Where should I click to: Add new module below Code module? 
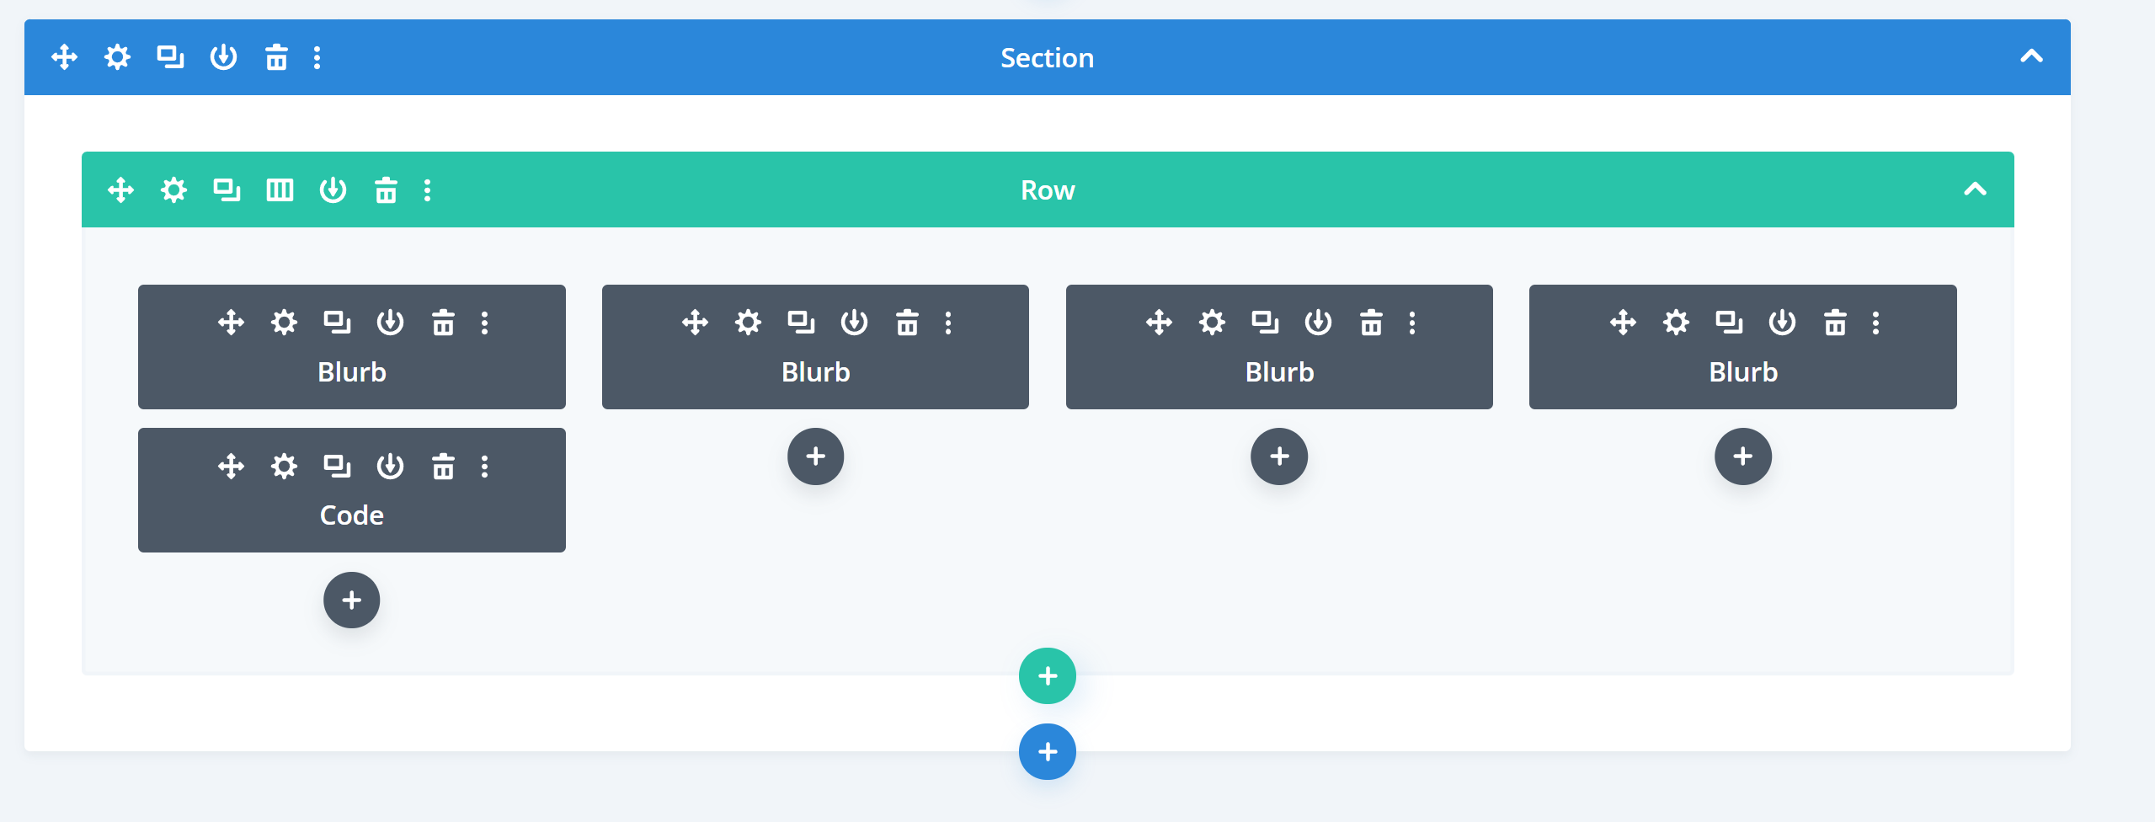coord(352,600)
